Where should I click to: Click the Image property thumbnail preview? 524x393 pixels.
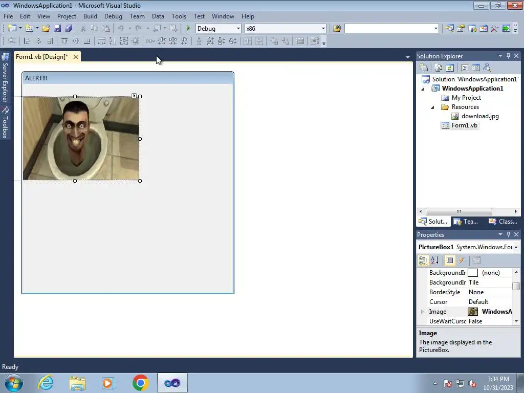[472, 312]
